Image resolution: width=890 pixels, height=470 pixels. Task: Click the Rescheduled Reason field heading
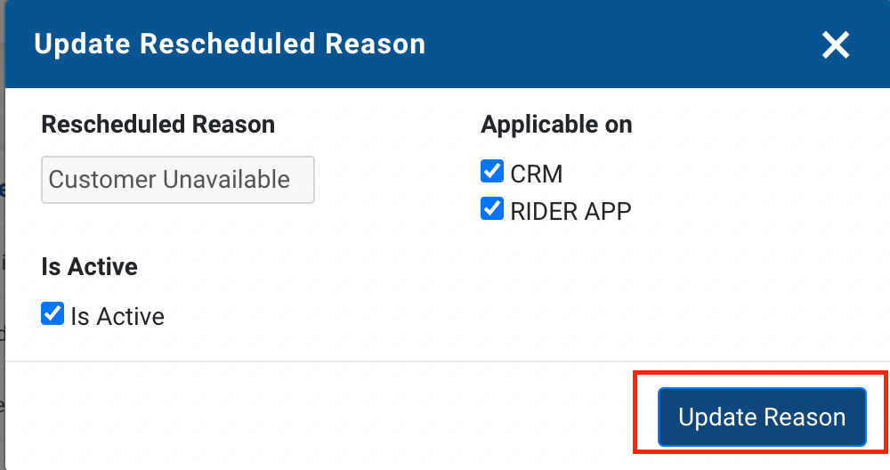158,125
